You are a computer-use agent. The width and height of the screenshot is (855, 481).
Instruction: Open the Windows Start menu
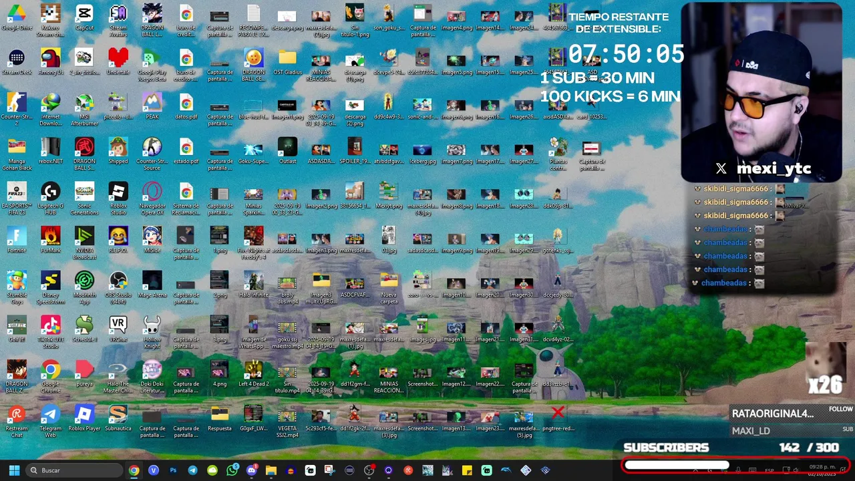click(14, 470)
